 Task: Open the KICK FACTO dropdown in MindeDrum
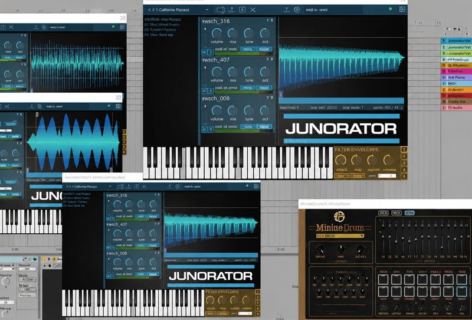coord(340,236)
